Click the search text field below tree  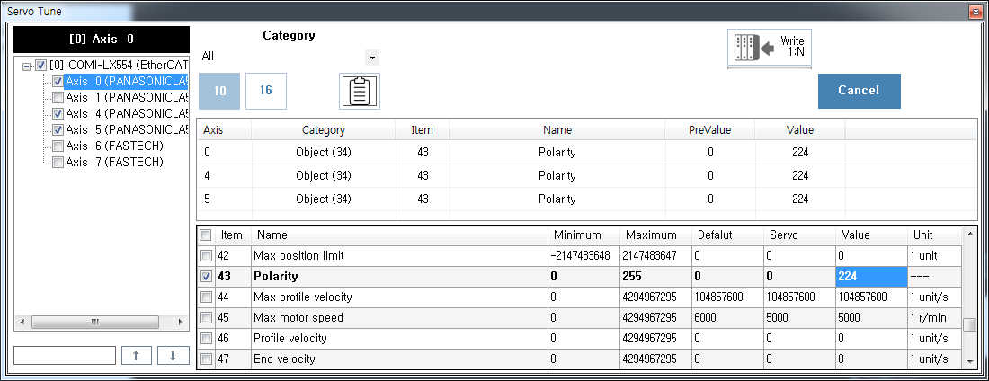(65, 355)
